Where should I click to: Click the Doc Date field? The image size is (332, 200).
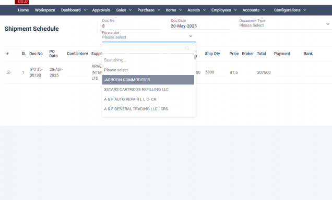[200, 26]
